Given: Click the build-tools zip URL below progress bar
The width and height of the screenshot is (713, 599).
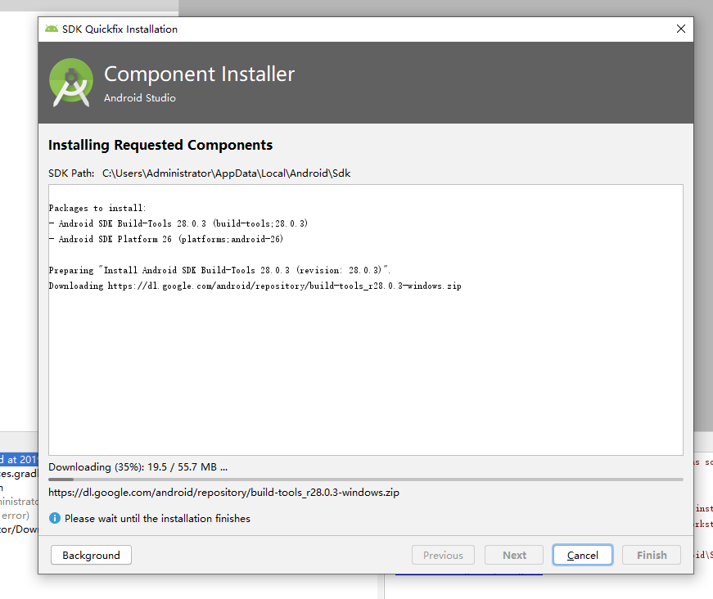Looking at the screenshot, I should coord(223,492).
